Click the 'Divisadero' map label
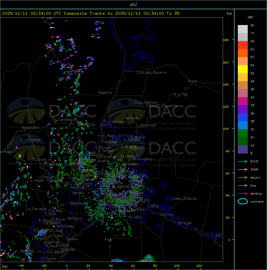The image size is (267, 270). tap(143, 159)
